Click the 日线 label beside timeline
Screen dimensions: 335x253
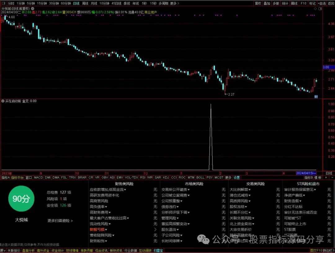pyautogui.click(x=329, y=173)
